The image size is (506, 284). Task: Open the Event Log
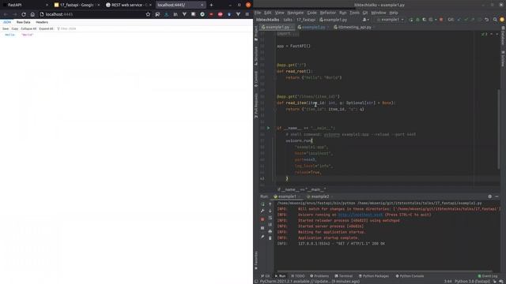point(488,276)
